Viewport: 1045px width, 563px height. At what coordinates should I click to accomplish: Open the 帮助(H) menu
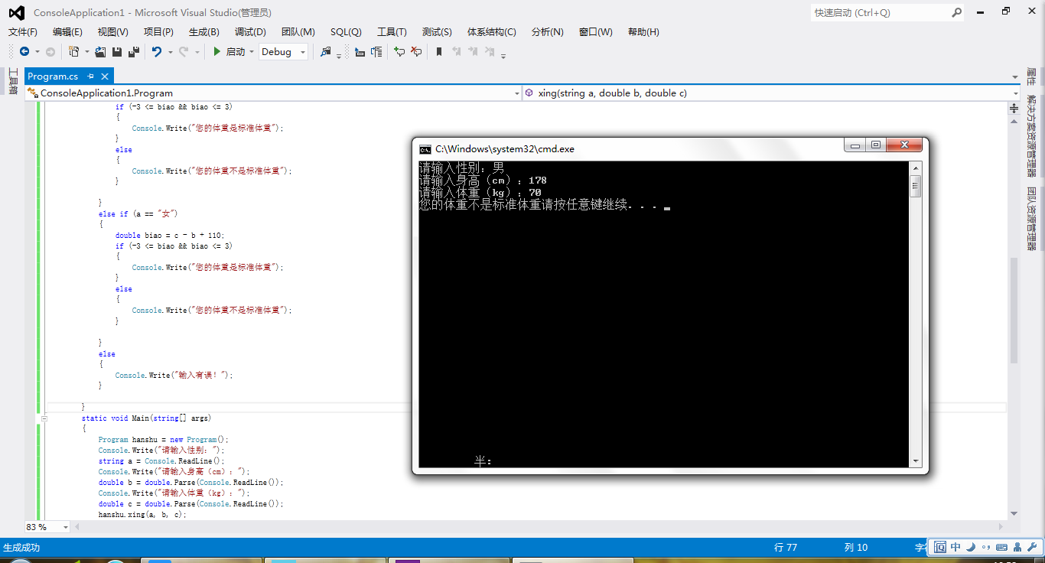(643, 32)
